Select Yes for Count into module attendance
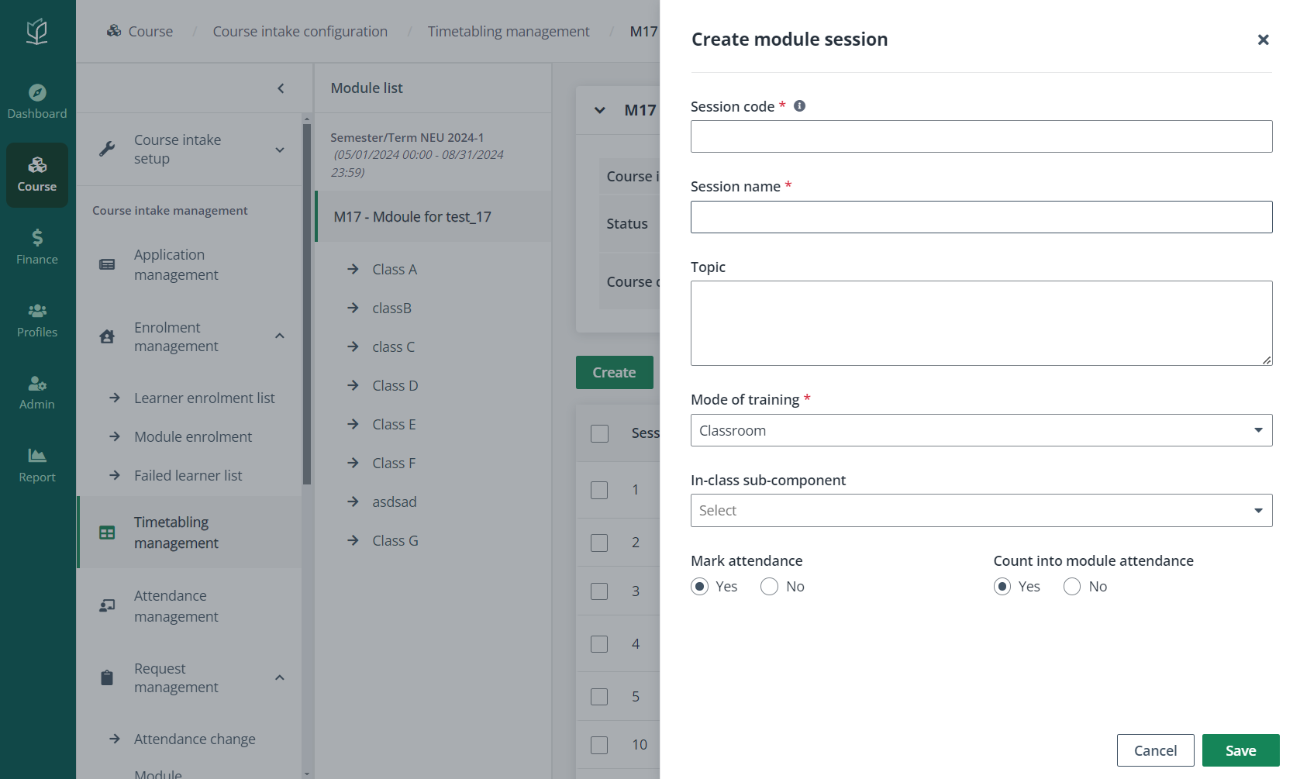Image resolution: width=1300 pixels, height=779 pixels. pyautogui.click(x=1002, y=587)
